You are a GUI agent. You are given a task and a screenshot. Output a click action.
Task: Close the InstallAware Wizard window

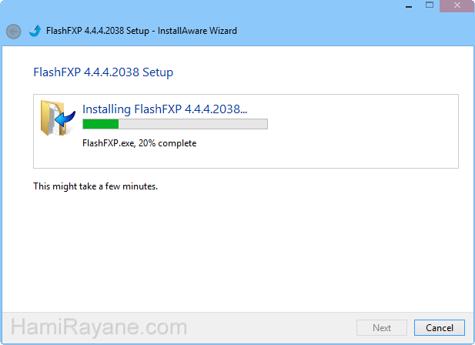click(457, 5)
